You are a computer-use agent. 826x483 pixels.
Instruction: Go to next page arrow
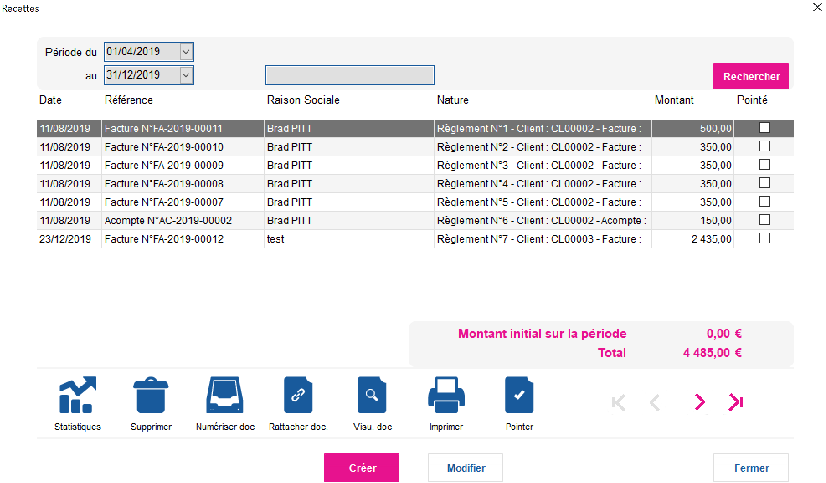point(700,402)
